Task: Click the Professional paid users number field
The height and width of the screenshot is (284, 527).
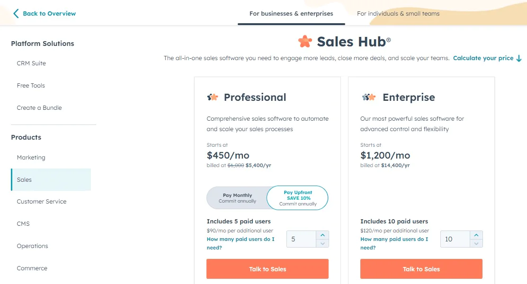Action: coord(301,239)
